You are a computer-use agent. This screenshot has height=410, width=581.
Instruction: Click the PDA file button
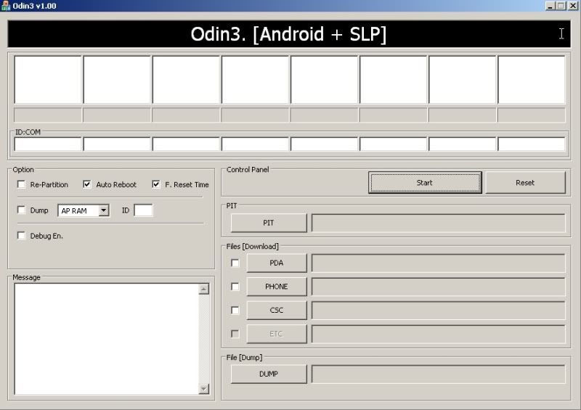pyautogui.click(x=277, y=263)
